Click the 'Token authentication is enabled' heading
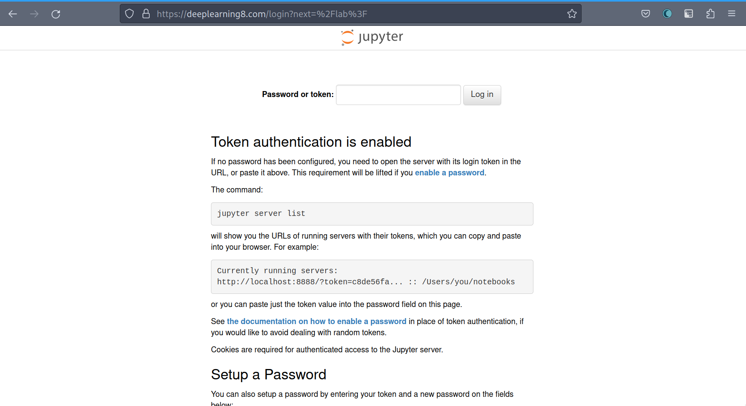This screenshot has height=406, width=746. point(311,142)
